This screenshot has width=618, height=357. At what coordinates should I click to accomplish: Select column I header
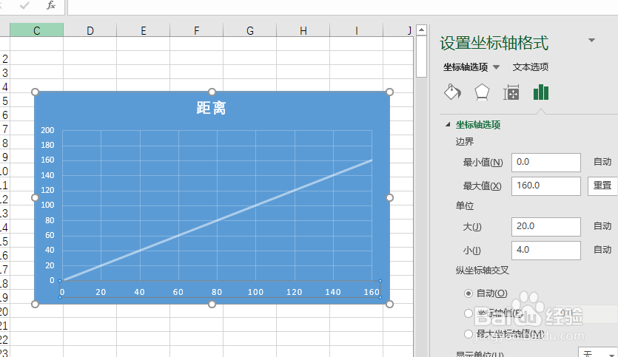356,30
